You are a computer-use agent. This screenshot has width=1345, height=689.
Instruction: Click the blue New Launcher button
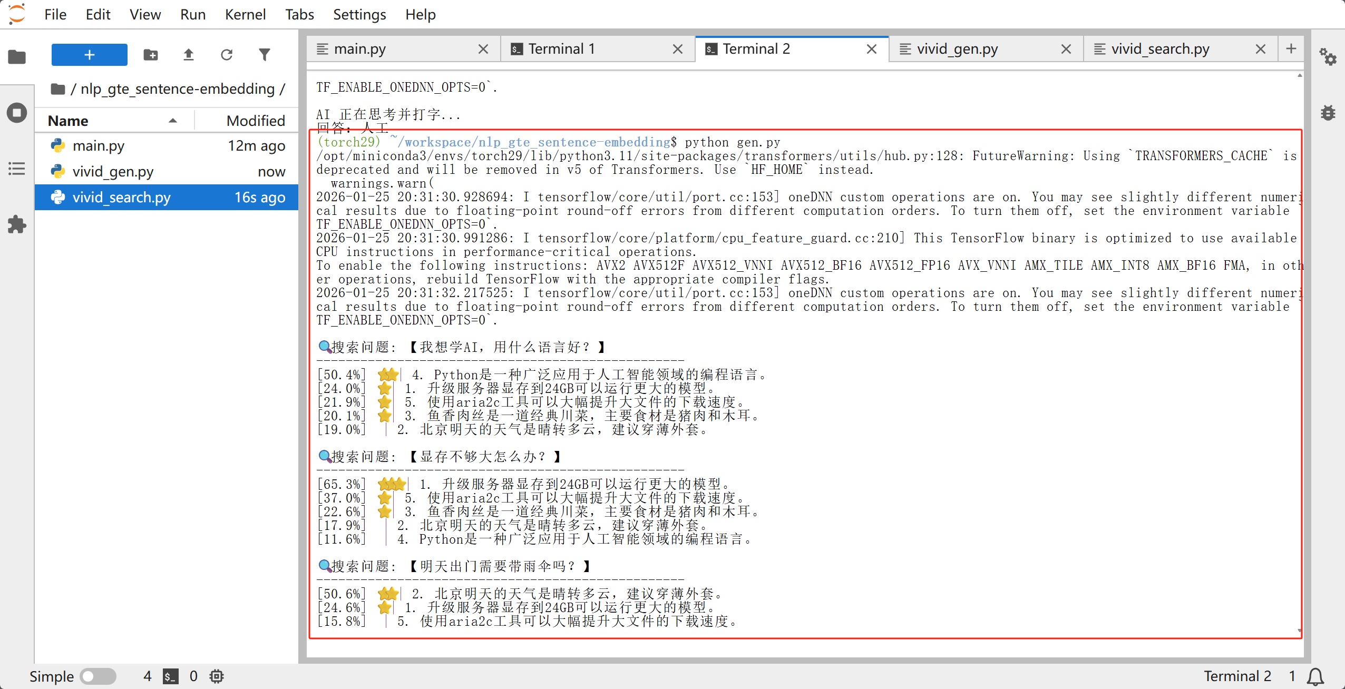click(89, 55)
